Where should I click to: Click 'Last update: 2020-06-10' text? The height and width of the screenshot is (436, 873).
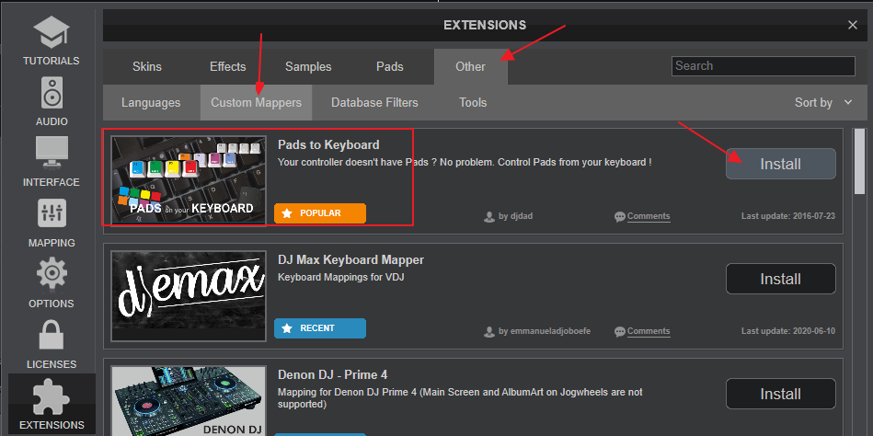tap(788, 331)
